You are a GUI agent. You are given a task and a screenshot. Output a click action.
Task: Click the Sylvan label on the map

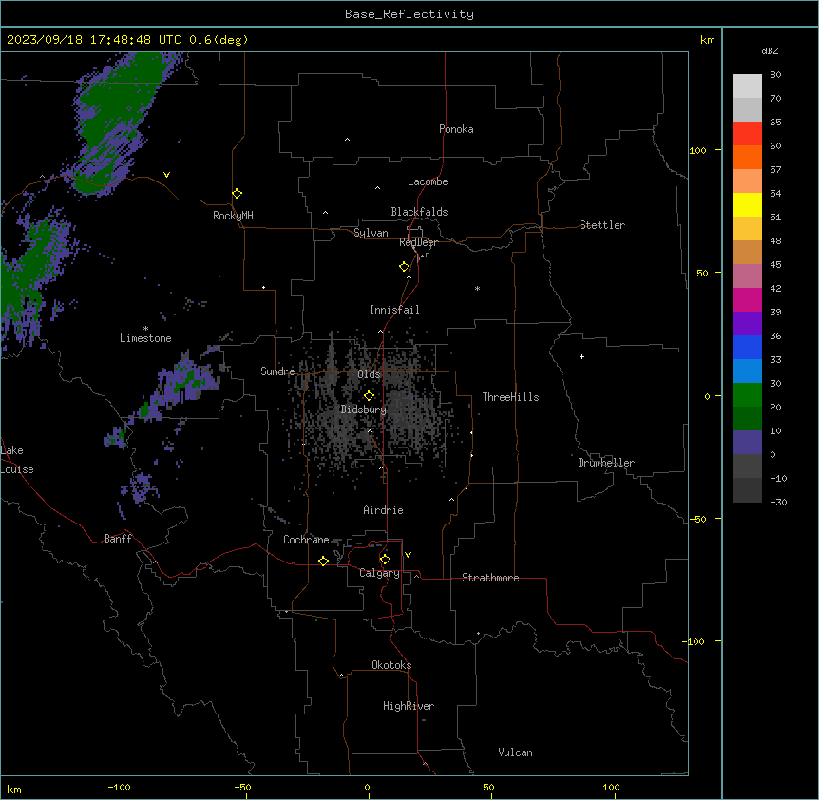(x=371, y=233)
